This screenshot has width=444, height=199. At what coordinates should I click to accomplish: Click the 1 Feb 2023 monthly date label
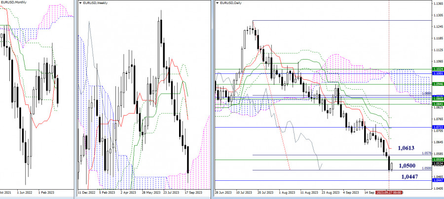pyautogui.click(x=46, y=192)
